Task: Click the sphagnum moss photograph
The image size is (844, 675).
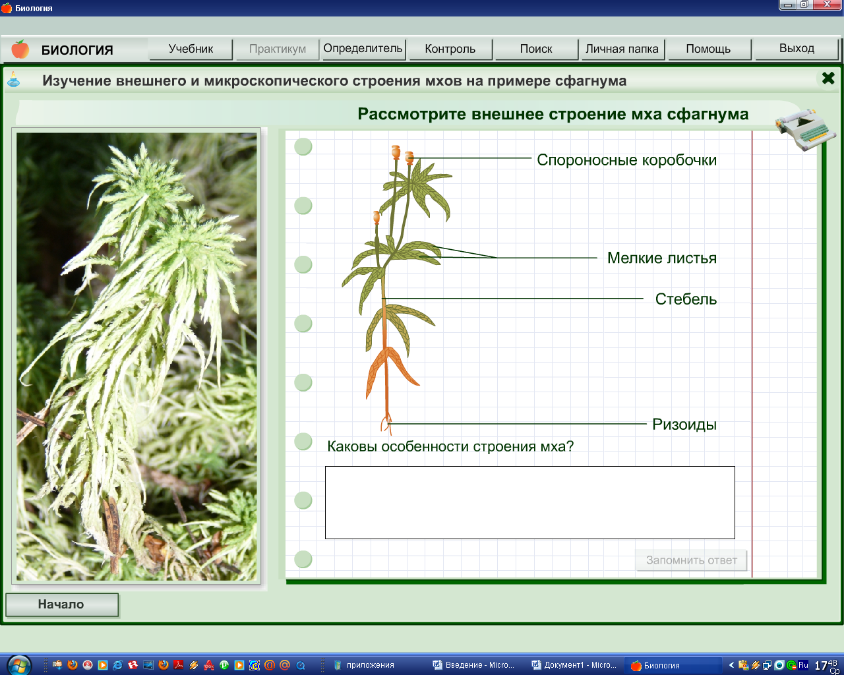Action: click(x=137, y=357)
